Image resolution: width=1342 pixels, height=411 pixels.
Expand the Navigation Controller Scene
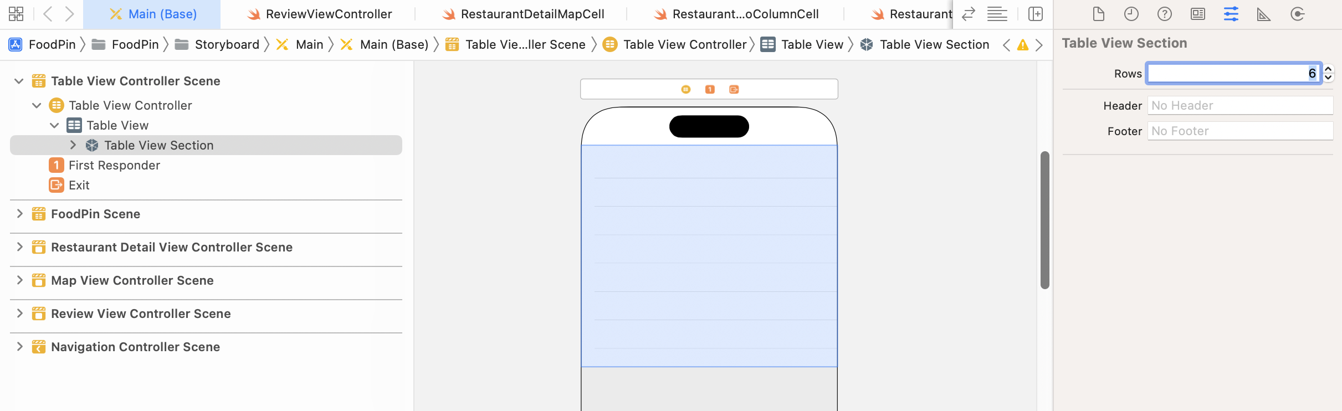(20, 347)
